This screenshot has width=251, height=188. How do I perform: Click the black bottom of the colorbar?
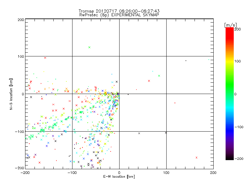(230, 158)
